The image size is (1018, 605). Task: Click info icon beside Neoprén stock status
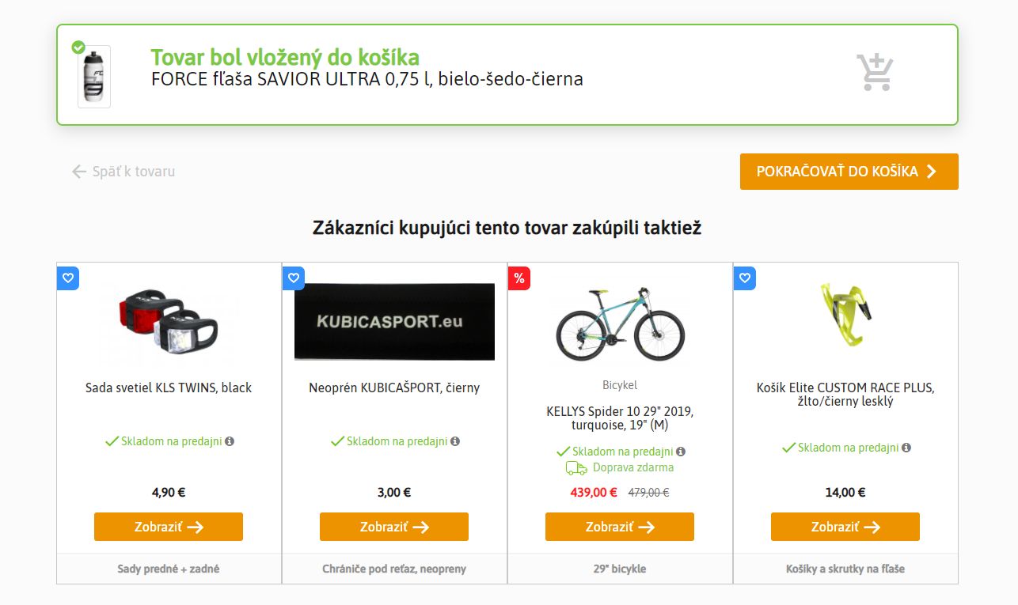tap(455, 441)
